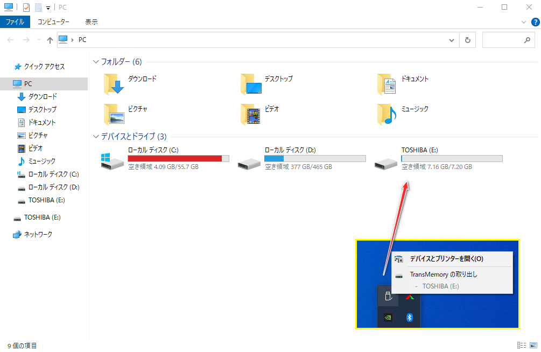Collapse the デバイスとドライブ (3) section
Image resolution: width=541 pixels, height=352 pixels.
(96, 137)
